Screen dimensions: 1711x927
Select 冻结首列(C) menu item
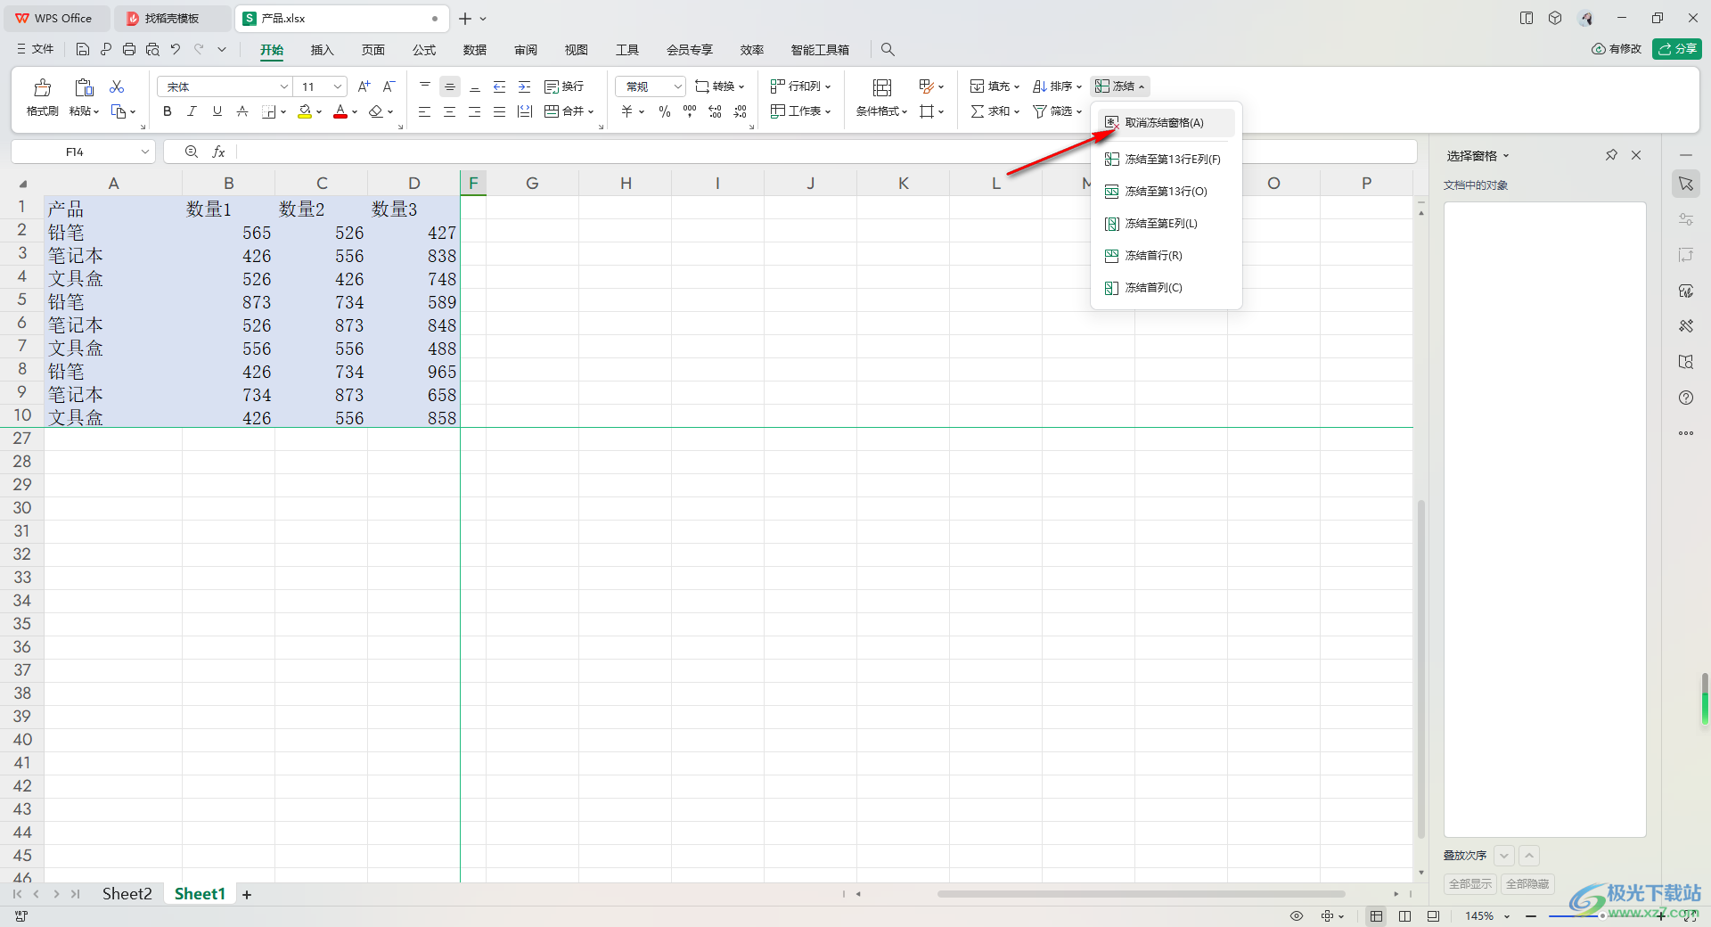pyautogui.click(x=1166, y=288)
